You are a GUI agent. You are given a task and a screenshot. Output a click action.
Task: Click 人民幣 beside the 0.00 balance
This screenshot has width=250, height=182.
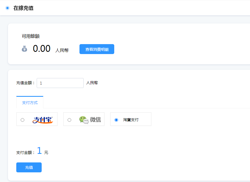click(x=62, y=50)
